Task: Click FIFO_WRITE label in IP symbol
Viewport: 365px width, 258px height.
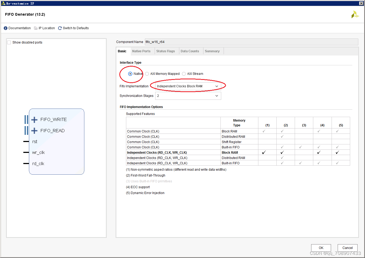Action: [54, 120]
